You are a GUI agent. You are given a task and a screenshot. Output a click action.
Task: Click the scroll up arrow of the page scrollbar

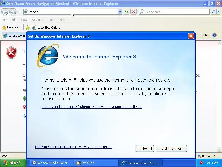point(219,43)
